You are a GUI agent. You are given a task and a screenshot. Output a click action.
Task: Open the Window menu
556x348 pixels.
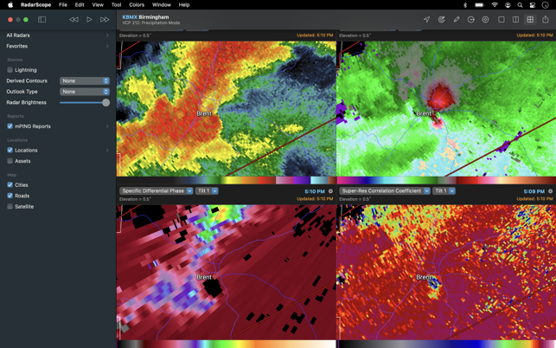(x=162, y=5)
